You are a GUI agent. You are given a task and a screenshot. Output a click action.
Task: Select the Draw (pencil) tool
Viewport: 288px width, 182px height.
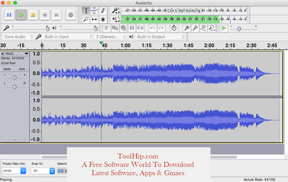tap(103, 11)
